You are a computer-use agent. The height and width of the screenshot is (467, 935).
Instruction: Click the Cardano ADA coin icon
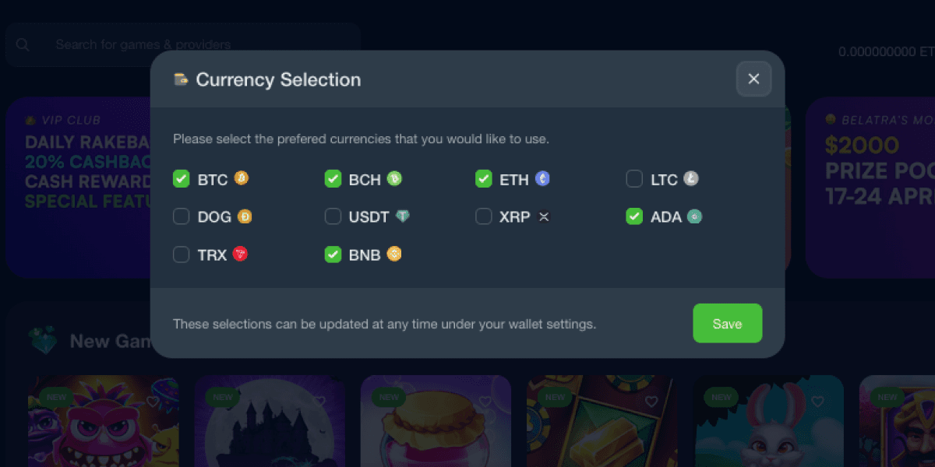pyautogui.click(x=694, y=216)
